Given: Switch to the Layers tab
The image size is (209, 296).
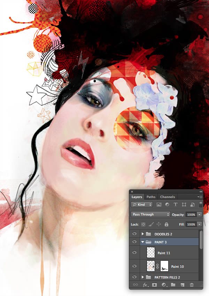Looking at the screenshot, I should tap(137, 197).
